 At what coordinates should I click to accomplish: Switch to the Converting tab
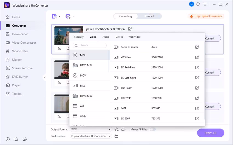(x=126, y=16)
